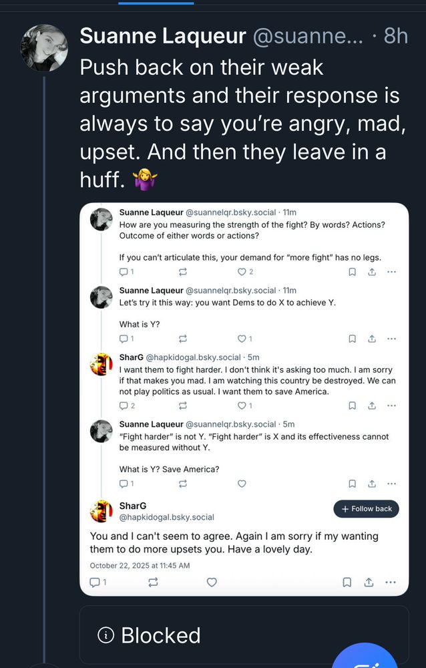The height and width of the screenshot is (668, 426).
Task: Click Suanne Laqueur display name in main post
Action: (x=163, y=36)
